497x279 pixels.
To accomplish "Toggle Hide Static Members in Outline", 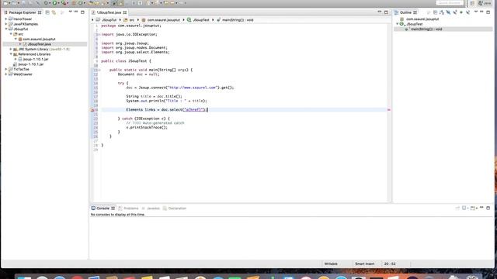I will tap(455, 12).
